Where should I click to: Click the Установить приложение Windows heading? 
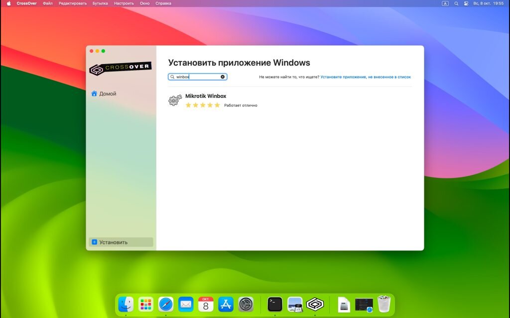tap(239, 63)
